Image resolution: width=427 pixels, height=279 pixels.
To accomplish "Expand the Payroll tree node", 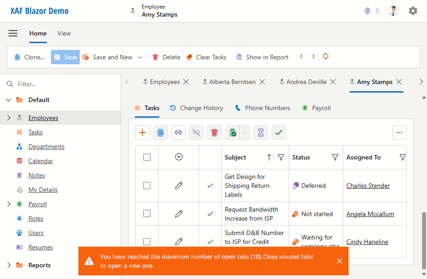I will 9,204.
